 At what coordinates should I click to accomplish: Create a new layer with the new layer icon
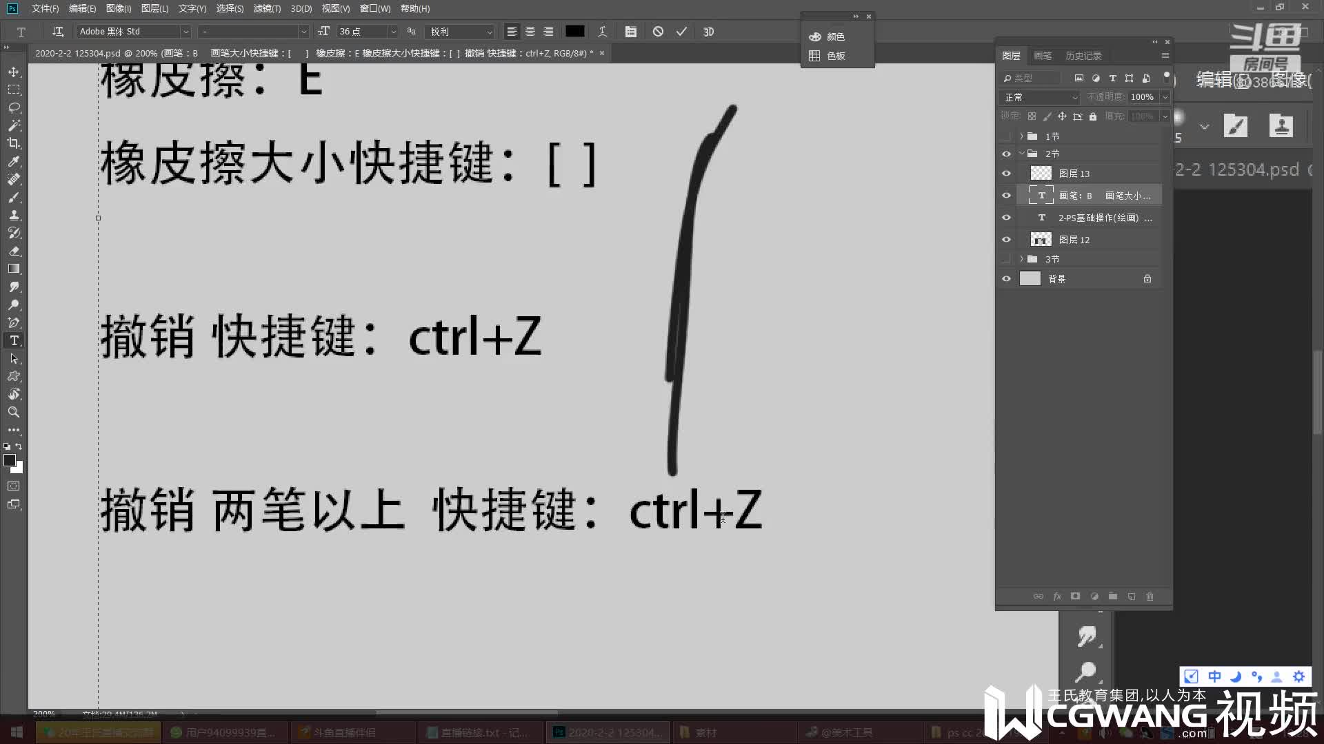click(x=1131, y=597)
